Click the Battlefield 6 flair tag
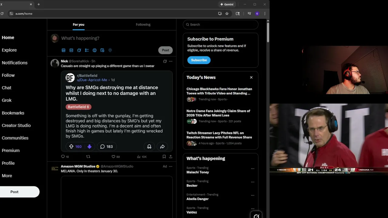The image size is (388, 218). (x=79, y=107)
